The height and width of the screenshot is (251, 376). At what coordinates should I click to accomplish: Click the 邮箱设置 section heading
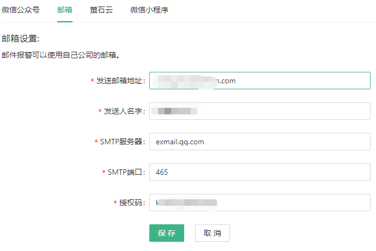[x=21, y=39]
